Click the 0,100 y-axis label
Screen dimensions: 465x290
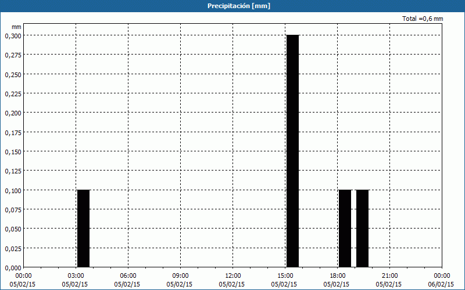(x=13, y=190)
